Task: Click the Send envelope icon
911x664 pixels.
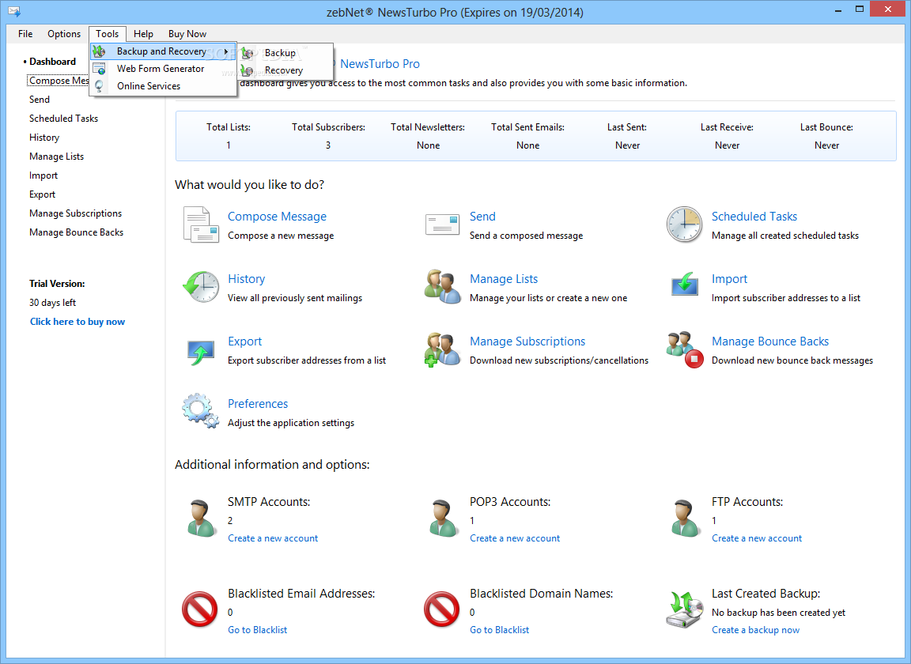Action: point(443,224)
